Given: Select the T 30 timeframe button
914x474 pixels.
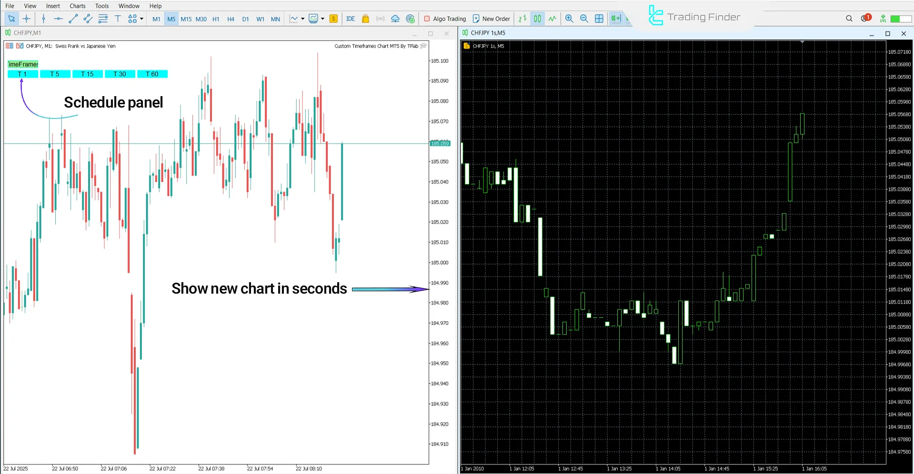Looking at the screenshot, I should pyautogui.click(x=120, y=74).
